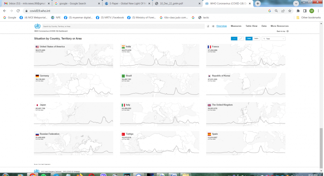Viewport: 324px width, 176px height.
Task: Click the Back to top link
Action: tap(283, 31)
